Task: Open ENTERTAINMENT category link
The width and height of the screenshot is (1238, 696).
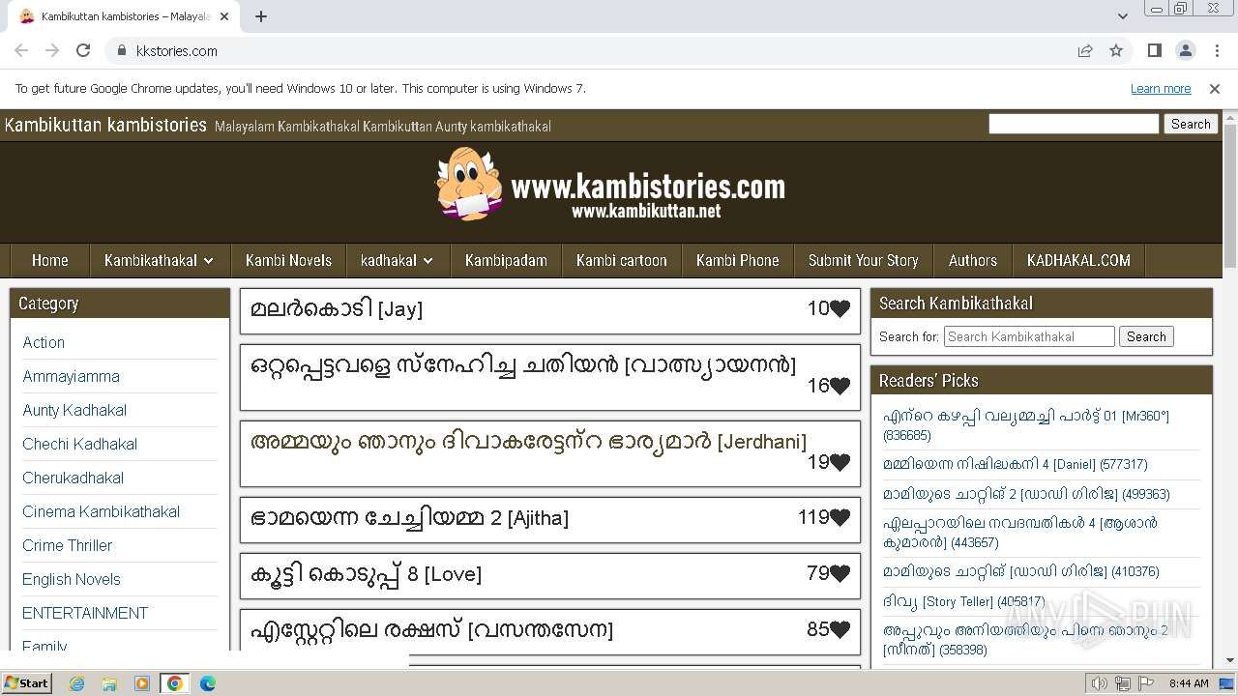Action: click(85, 613)
